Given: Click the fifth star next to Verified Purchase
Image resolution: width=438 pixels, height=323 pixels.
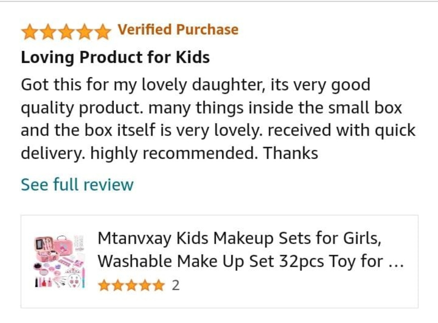Looking at the screenshot, I should tap(102, 32).
